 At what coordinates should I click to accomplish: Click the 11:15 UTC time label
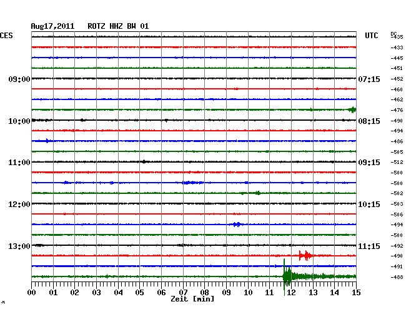point(369,246)
